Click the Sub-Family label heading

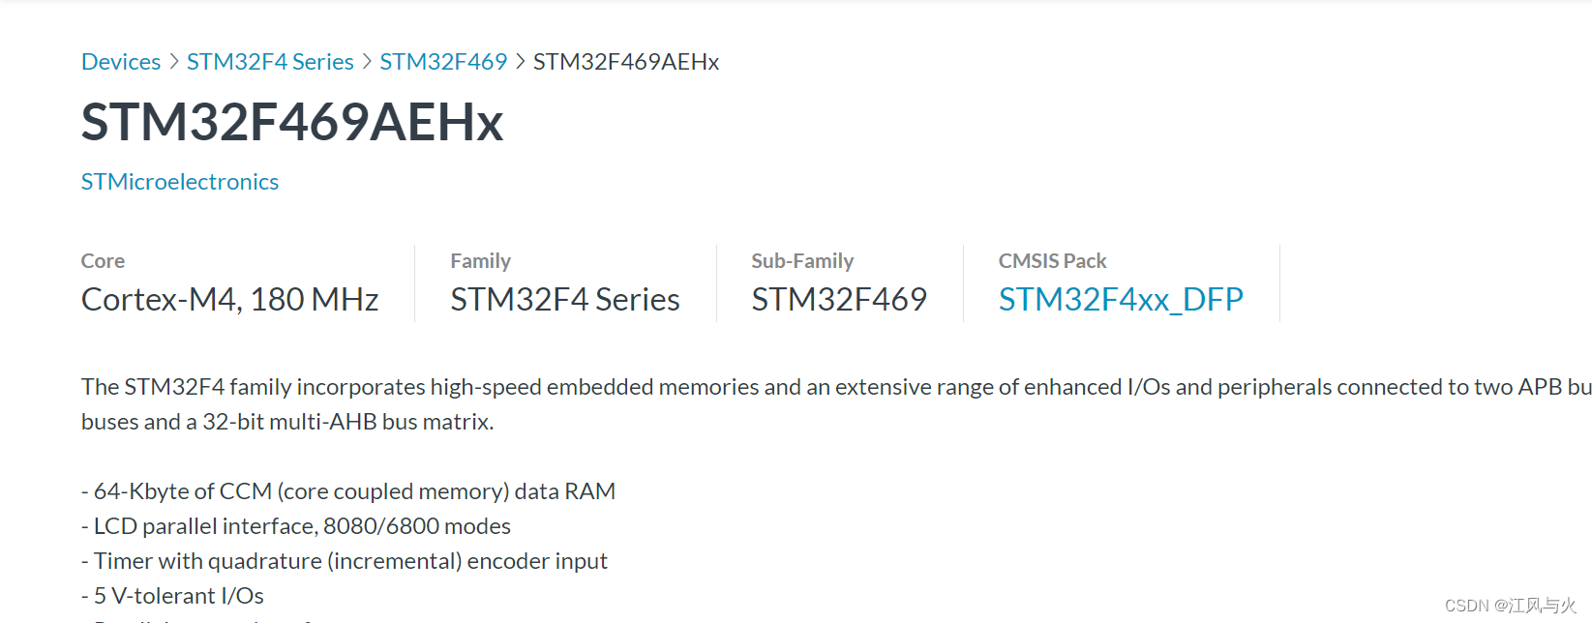(x=802, y=261)
